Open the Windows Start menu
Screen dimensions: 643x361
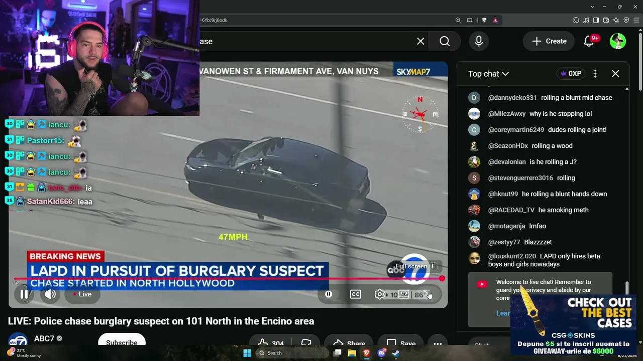point(247,353)
